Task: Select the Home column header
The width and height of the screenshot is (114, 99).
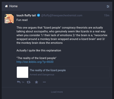Action: pos(57,6)
